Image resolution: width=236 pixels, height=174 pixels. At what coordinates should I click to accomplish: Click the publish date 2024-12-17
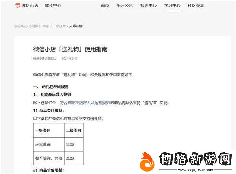70,58
